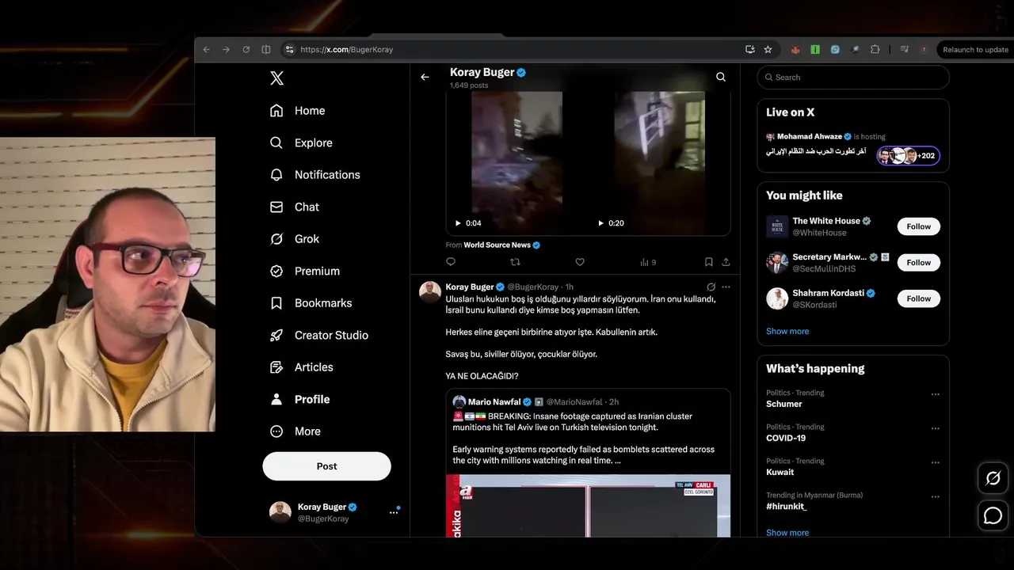Click the browser back button
The image size is (1014, 570).
point(207,49)
